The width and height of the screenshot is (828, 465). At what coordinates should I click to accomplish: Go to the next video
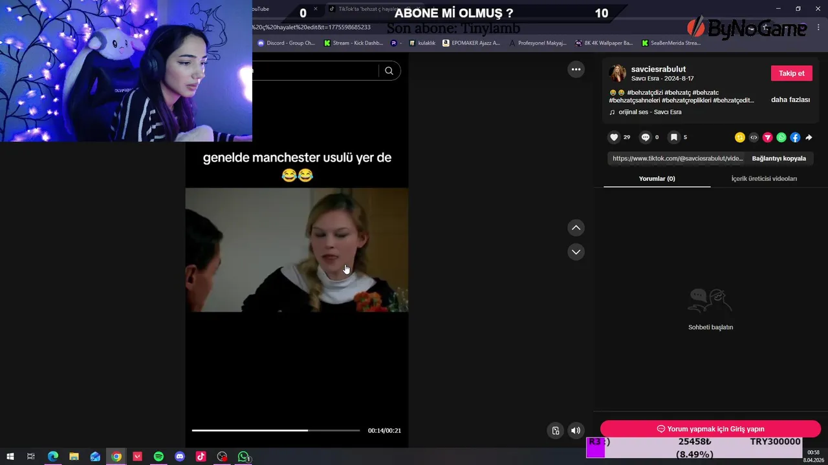click(x=576, y=252)
